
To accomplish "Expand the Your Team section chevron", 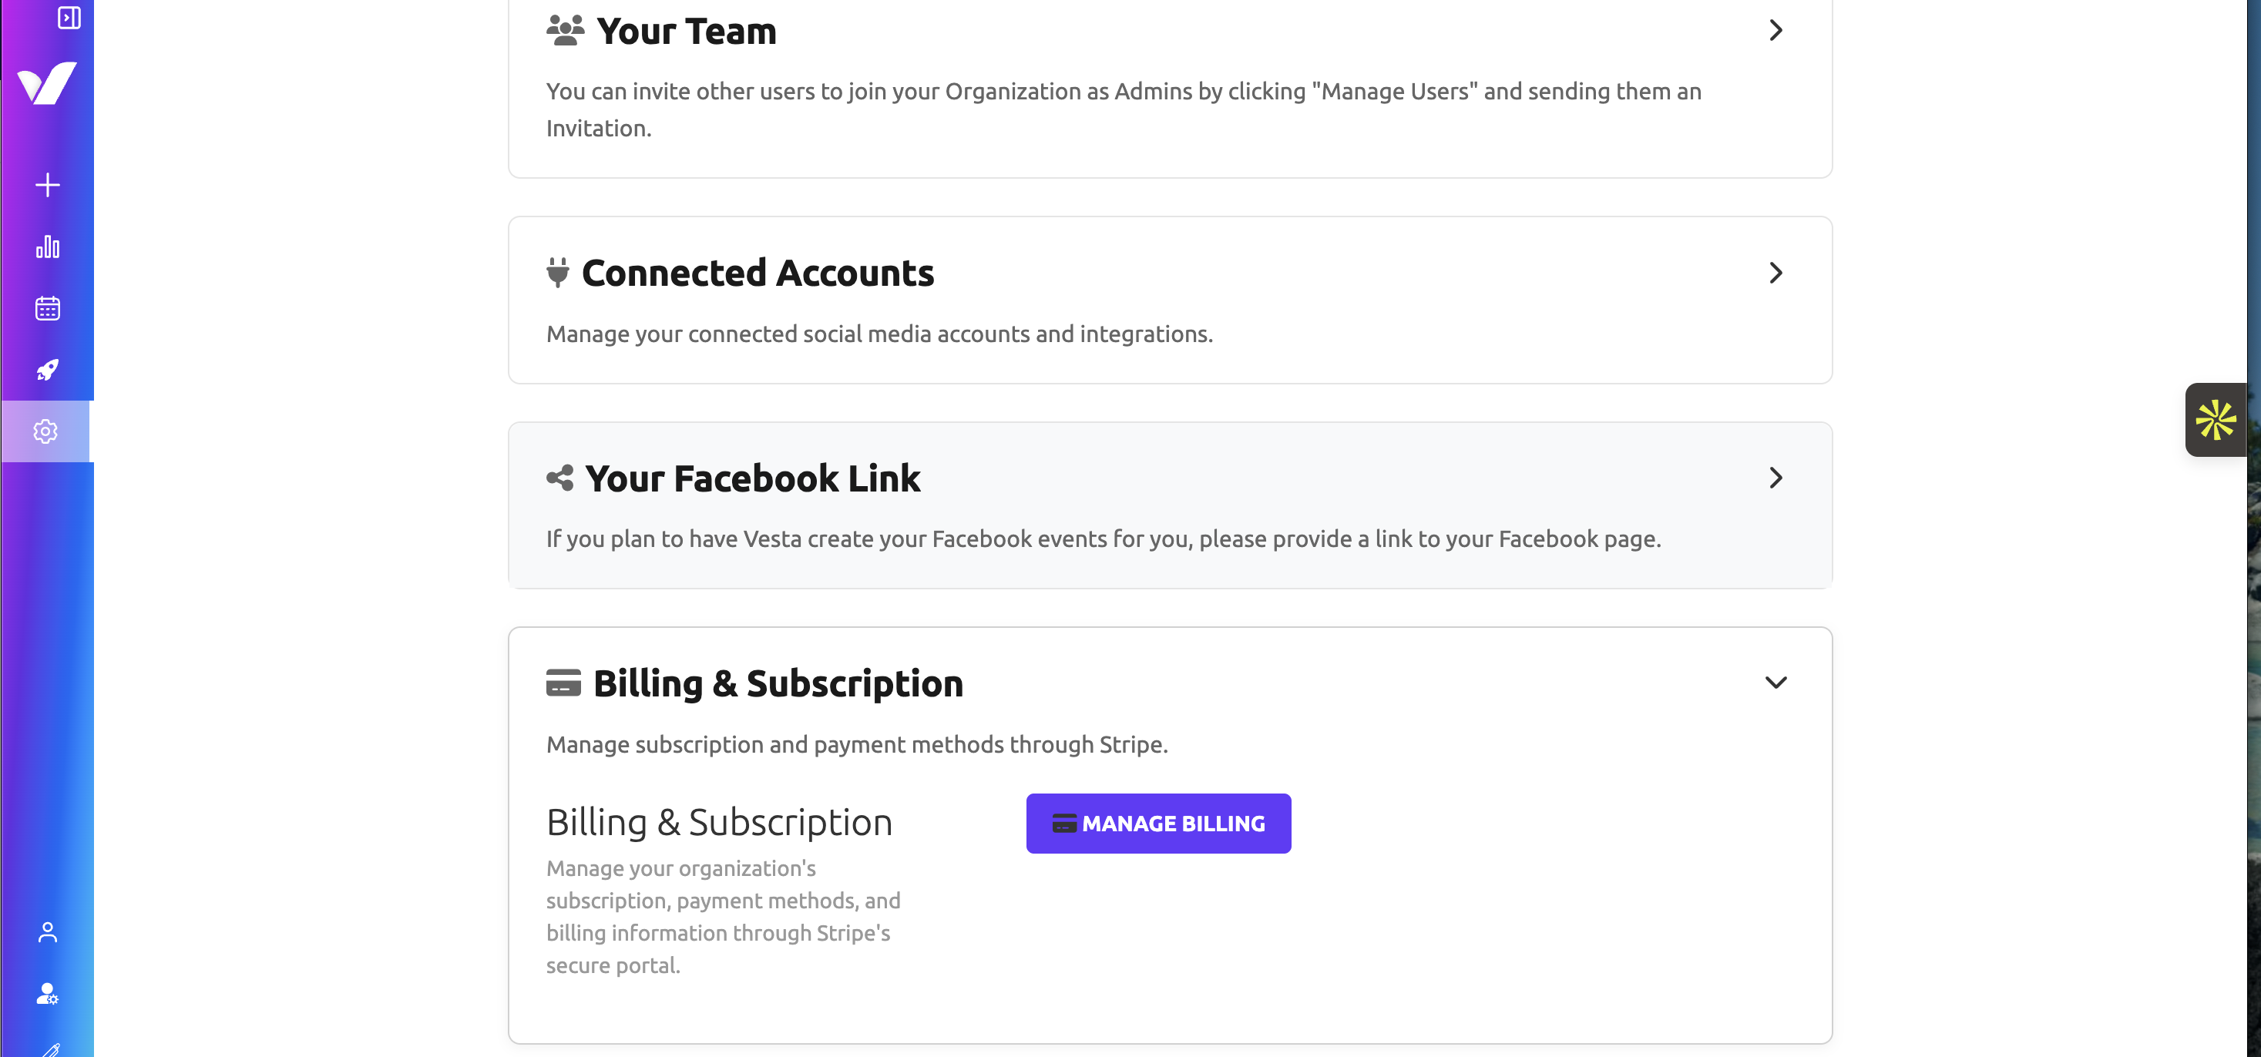I will 1776,31.
